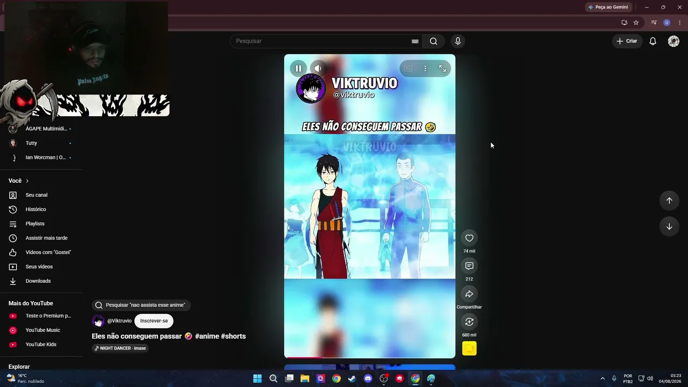This screenshot has height=387, width=688.
Task: Open Seu canal in sidebar
Action: [41, 195]
